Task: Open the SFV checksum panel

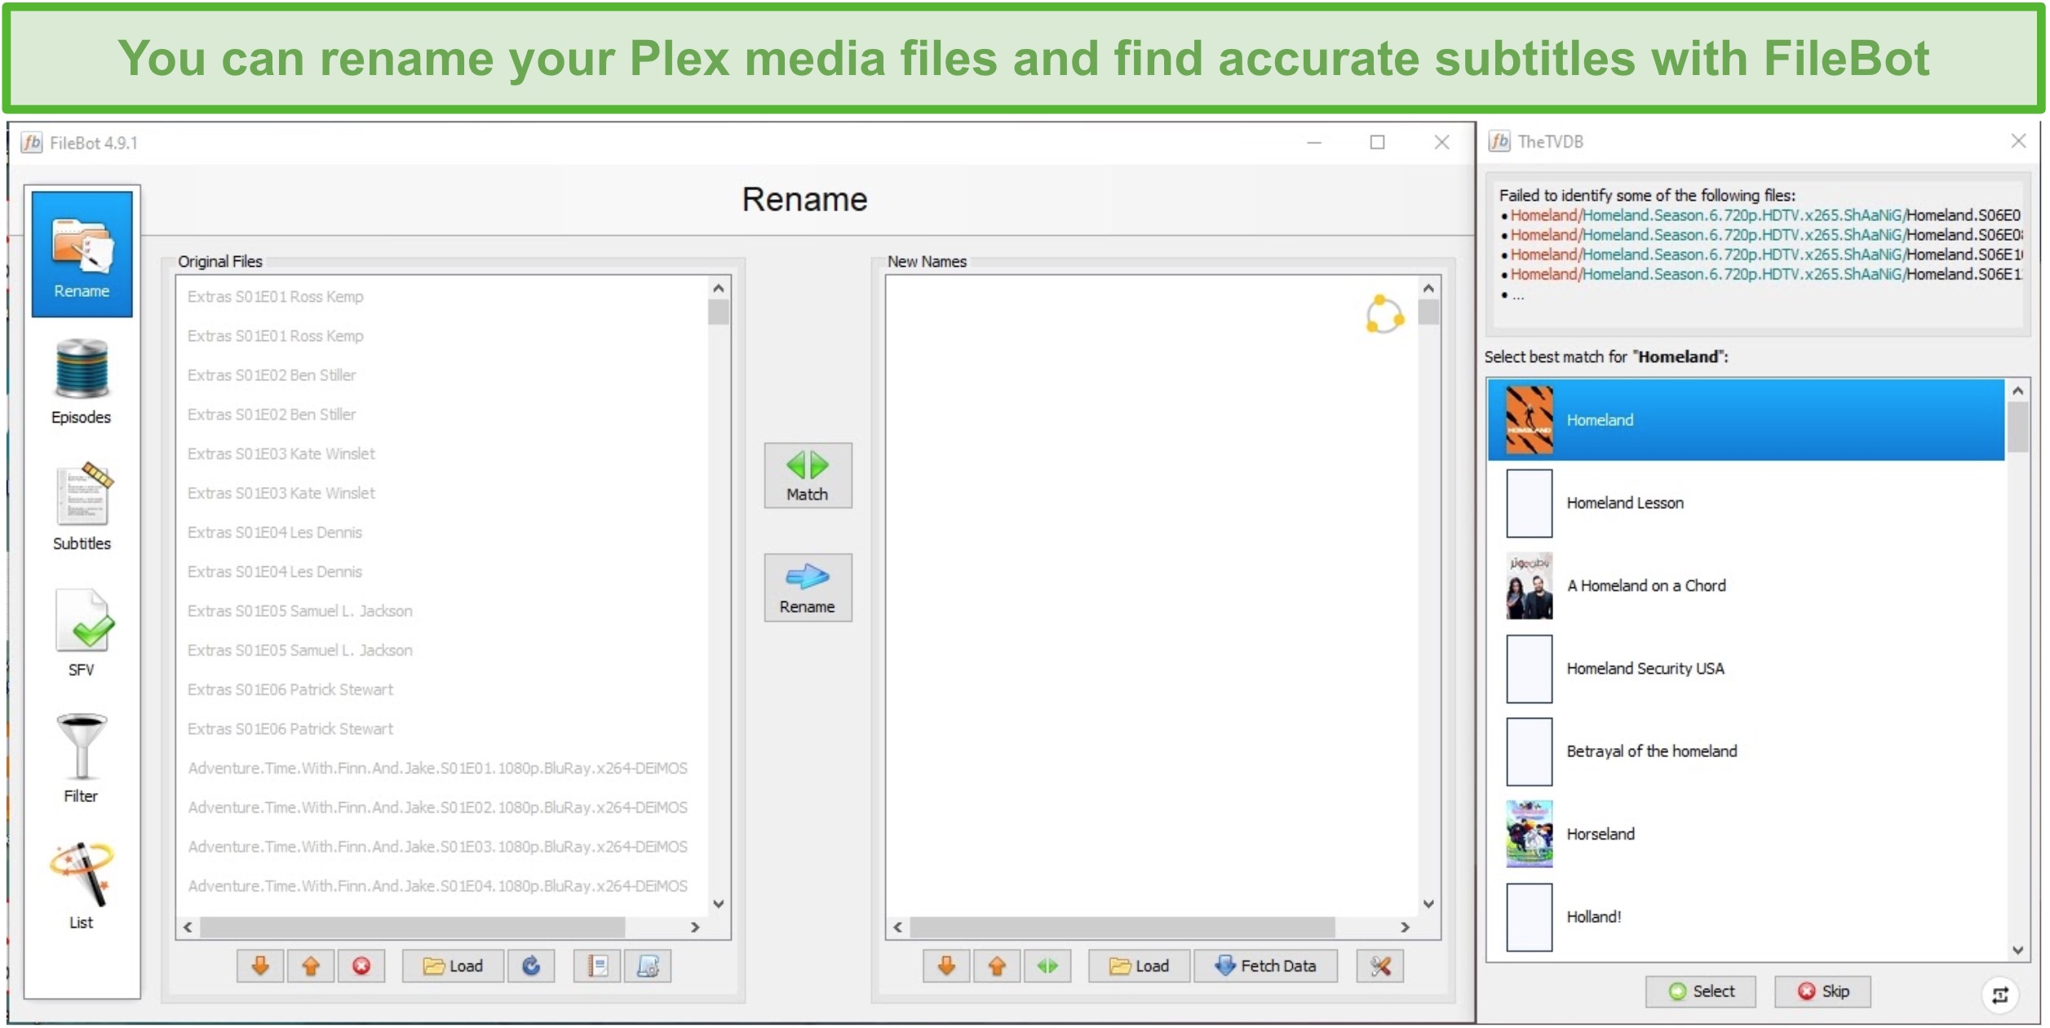Action: pyautogui.click(x=82, y=634)
